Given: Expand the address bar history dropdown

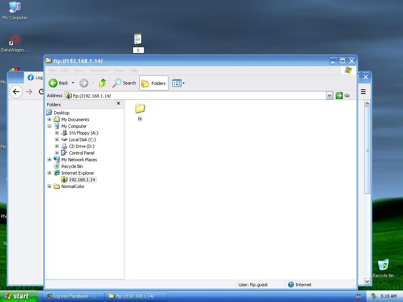Looking at the screenshot, I should tap(329, 96).
